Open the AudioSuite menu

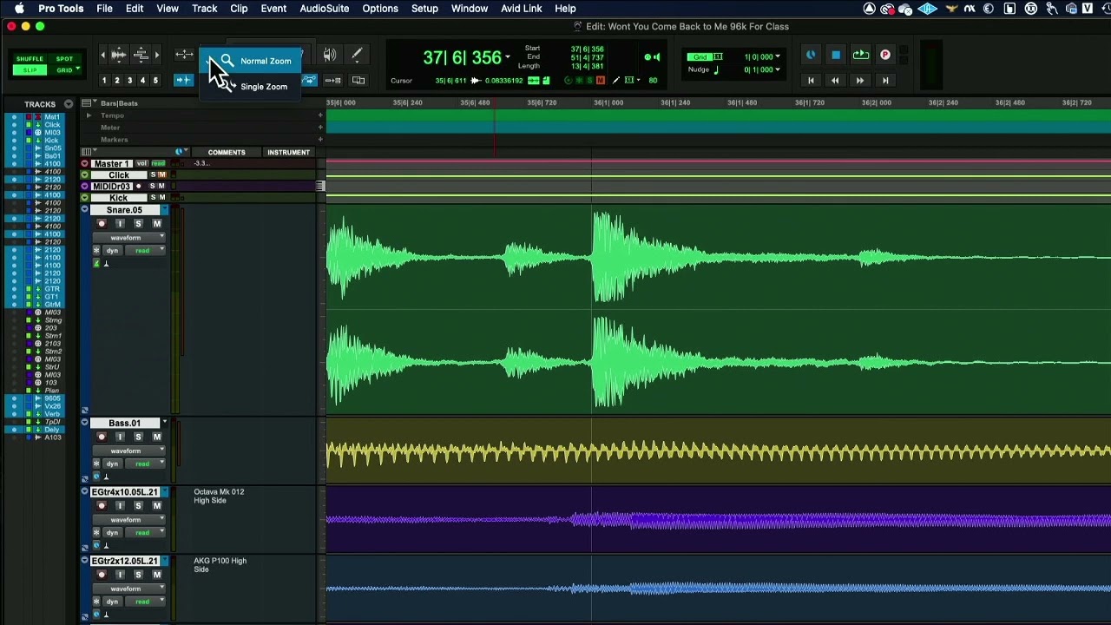[x=324, y=9]
